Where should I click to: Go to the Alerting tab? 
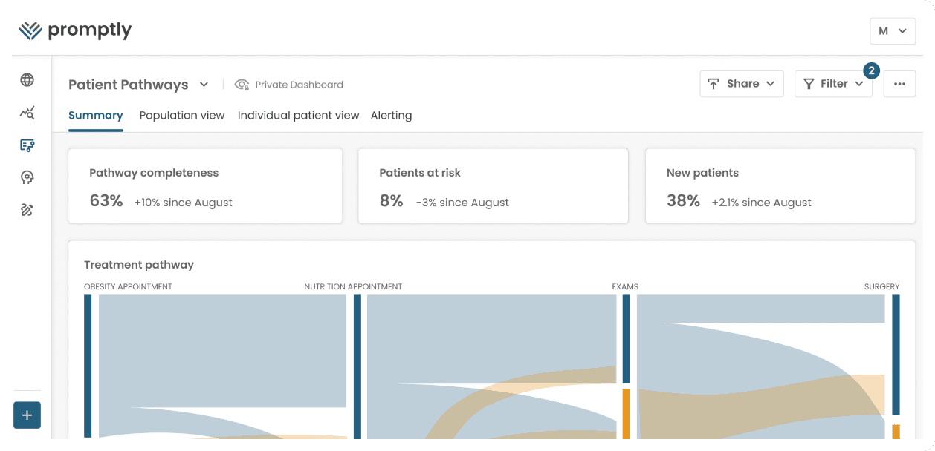(x=391, y=116)
